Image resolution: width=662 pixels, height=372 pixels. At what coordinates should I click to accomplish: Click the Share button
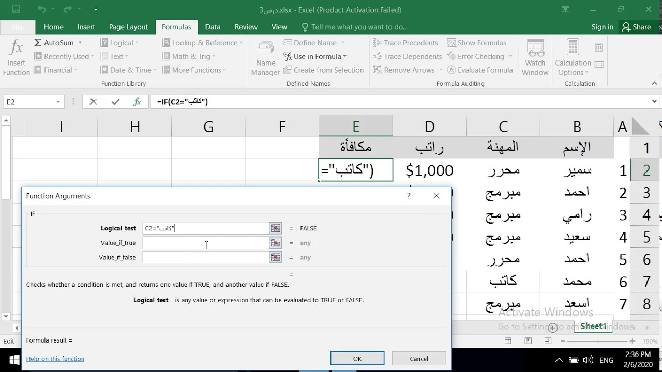(637, 27)
